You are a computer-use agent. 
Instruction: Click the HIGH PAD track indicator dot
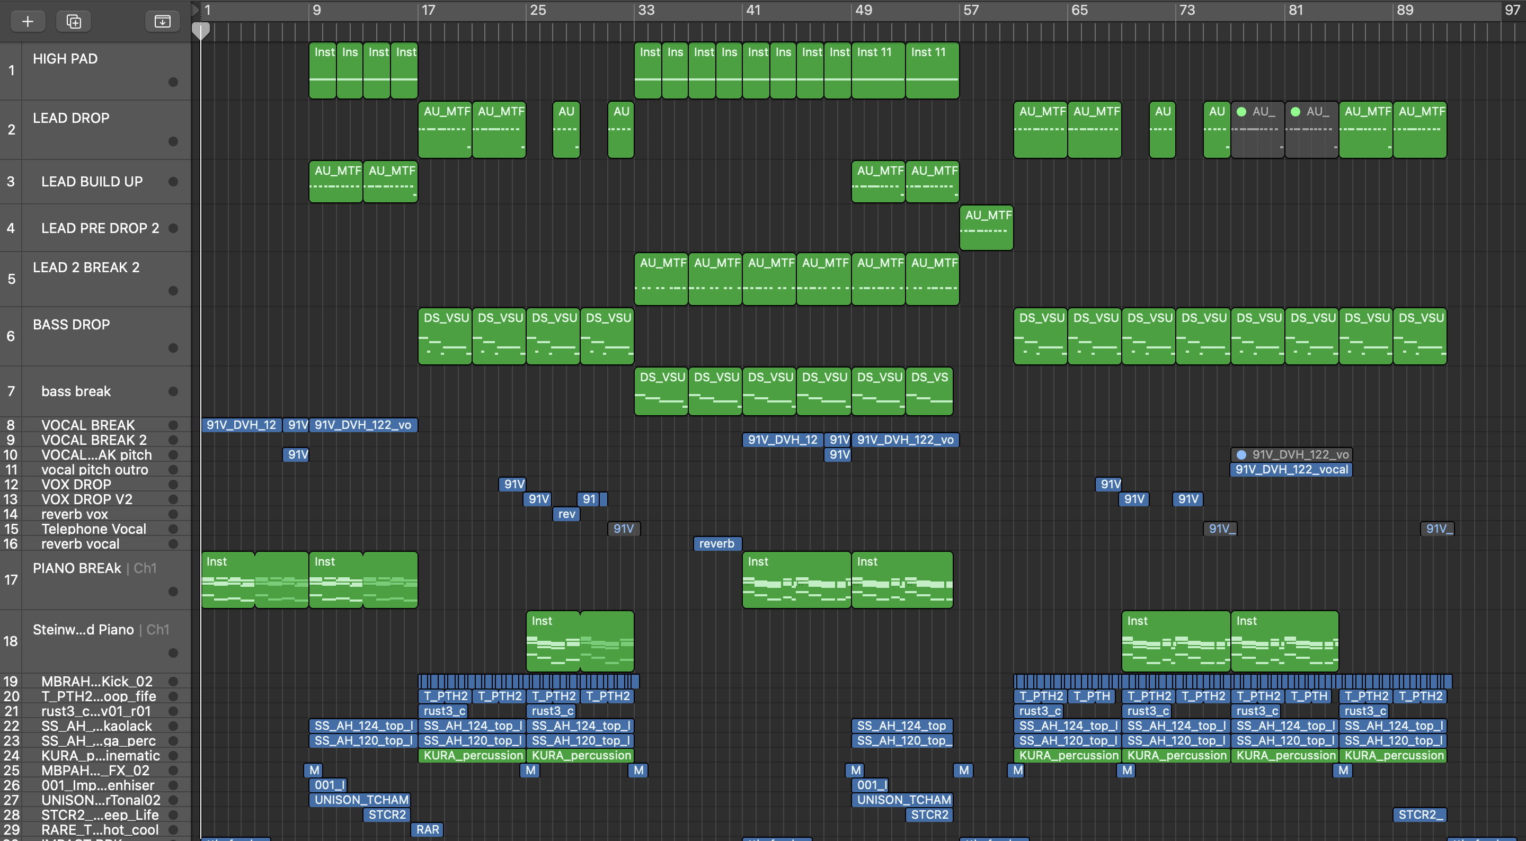click(173, 82)
